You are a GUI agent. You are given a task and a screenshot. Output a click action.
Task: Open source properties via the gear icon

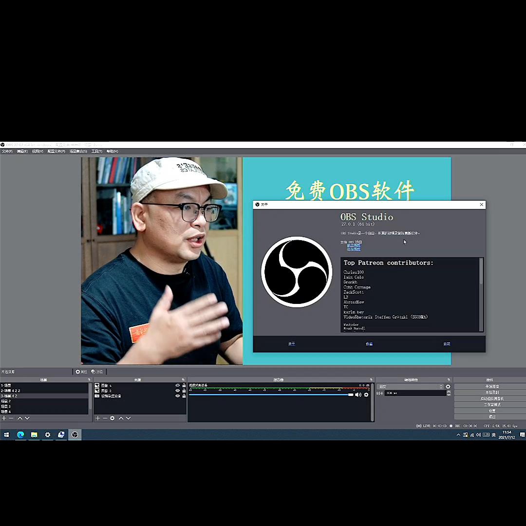(113, 418)
